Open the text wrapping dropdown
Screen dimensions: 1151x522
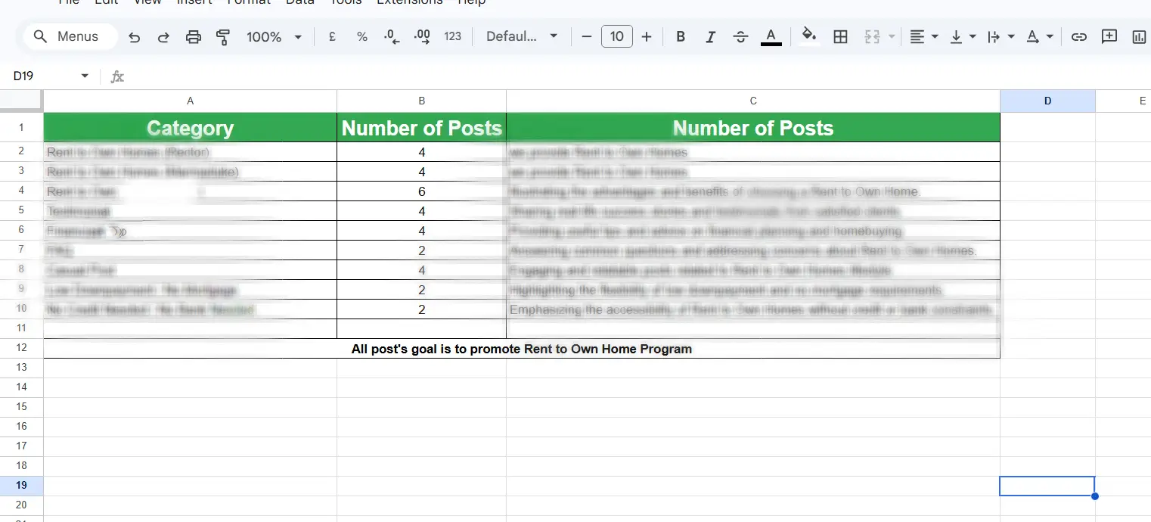click(x=1001, y=36)
